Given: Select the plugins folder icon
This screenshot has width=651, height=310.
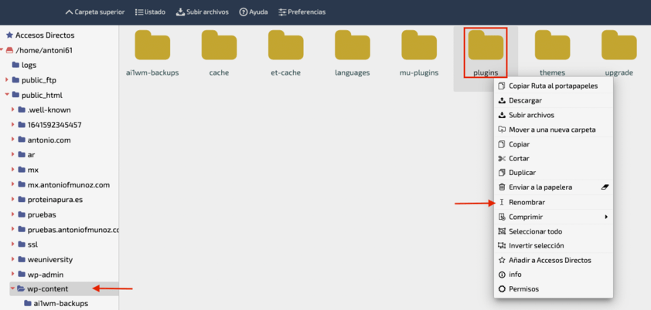Looking at the screenshot, I should [x=486, y=45].
